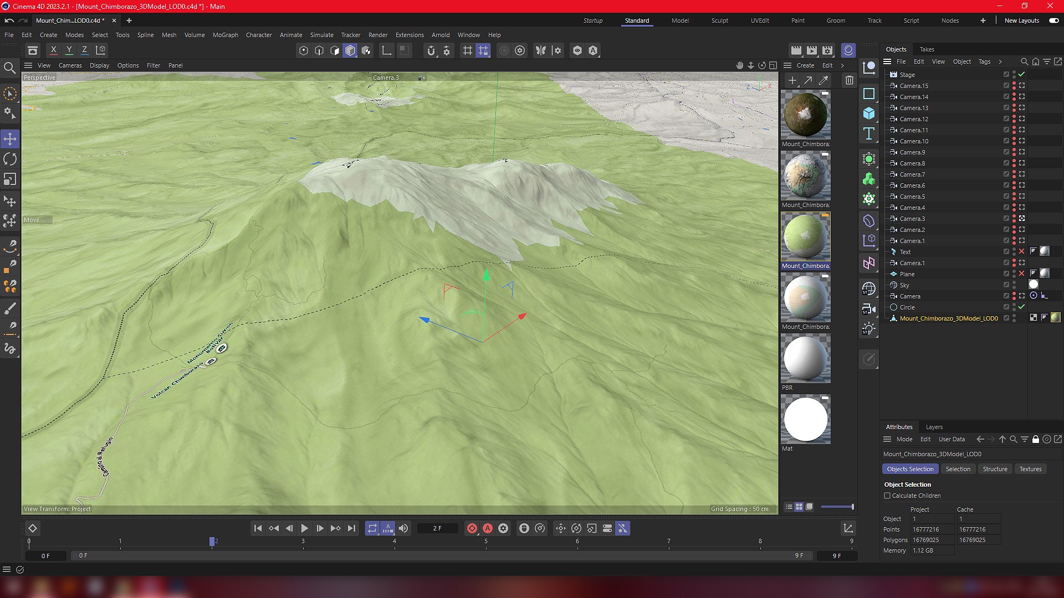Toggle visibility dots for Sky object
The width and height of the screenshot is (1064, 598).
(x=1014, y=285)
